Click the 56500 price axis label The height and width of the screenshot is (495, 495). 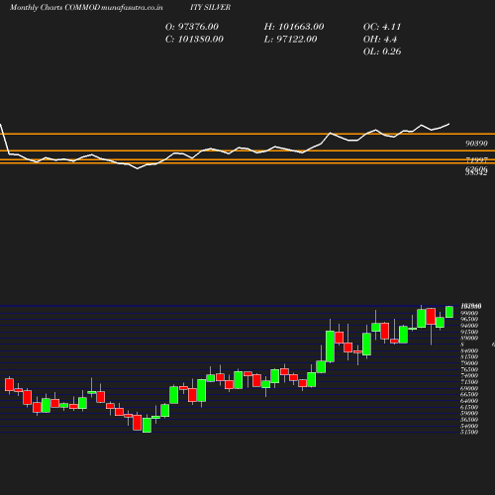pyautogui.click(x=469, y=420)
